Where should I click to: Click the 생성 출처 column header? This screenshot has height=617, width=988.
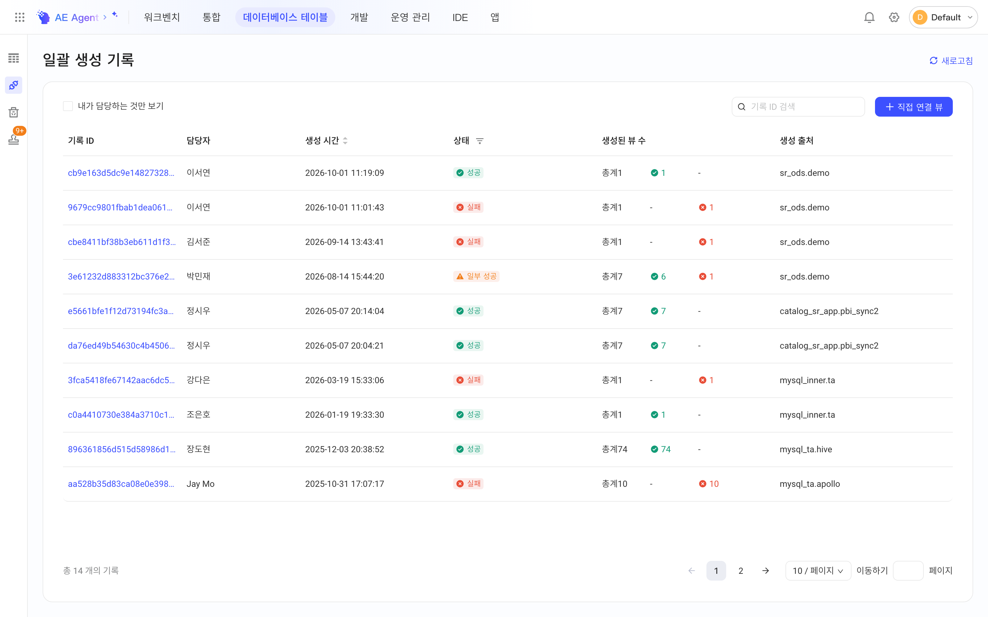coord(797,140)
